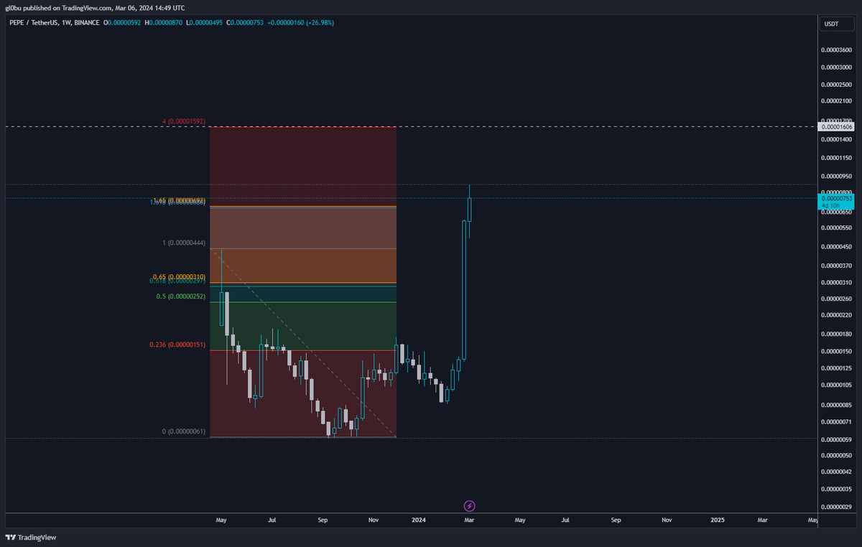This screenshot has height=547, width=862.
Task: Click the purple lightning bolt event icon
Action: (x=469, y=506)
